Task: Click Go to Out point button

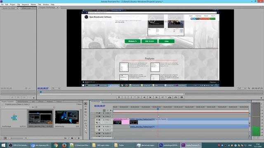Action: [x=163, y=97]
